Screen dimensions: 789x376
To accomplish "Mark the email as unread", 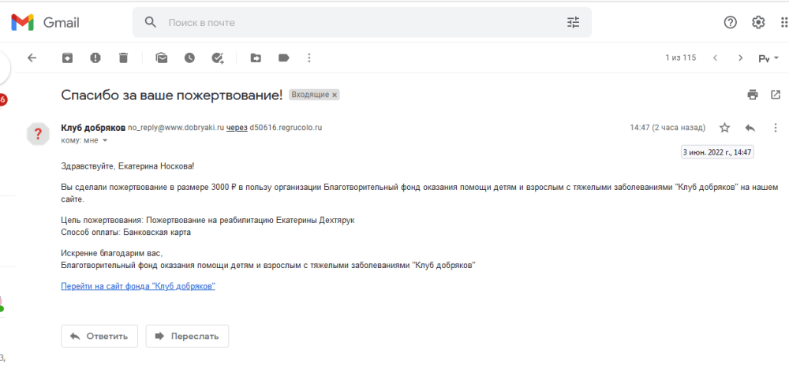I will pos(162,58).
